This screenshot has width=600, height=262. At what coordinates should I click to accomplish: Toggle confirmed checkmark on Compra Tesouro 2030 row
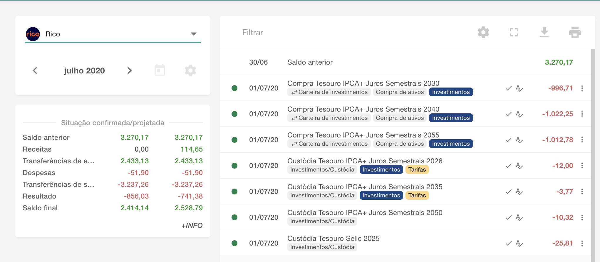[x=508, y=88]
